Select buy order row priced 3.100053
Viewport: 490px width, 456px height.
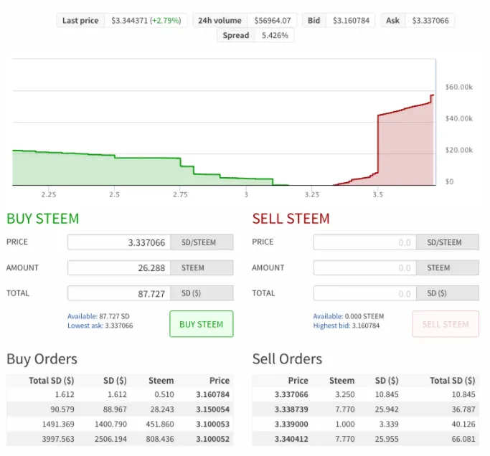pyautogui.click(x=120, y=424)
